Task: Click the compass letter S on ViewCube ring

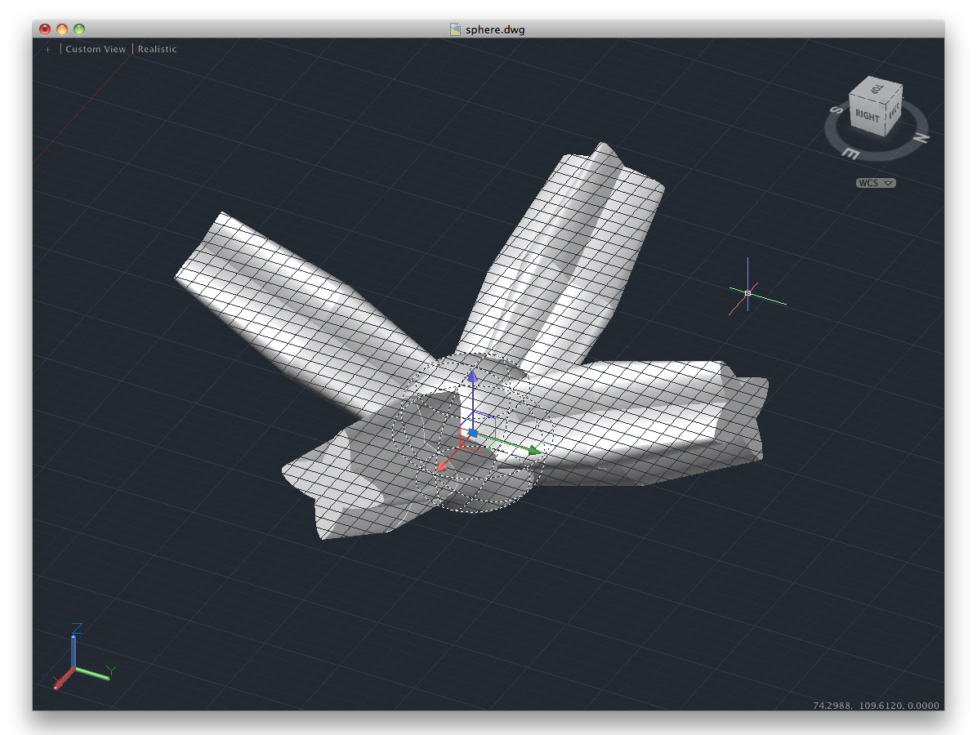Action: pyautogui.click(x=836, y=110)
